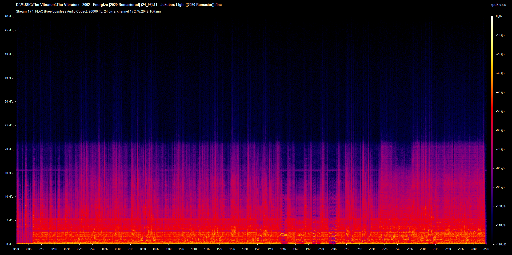
Task: Click the spek 0.8.5 version label
Action: point(498,5)
